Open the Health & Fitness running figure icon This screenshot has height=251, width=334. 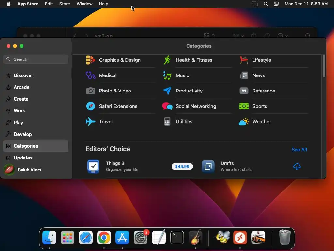coord(167,60)
